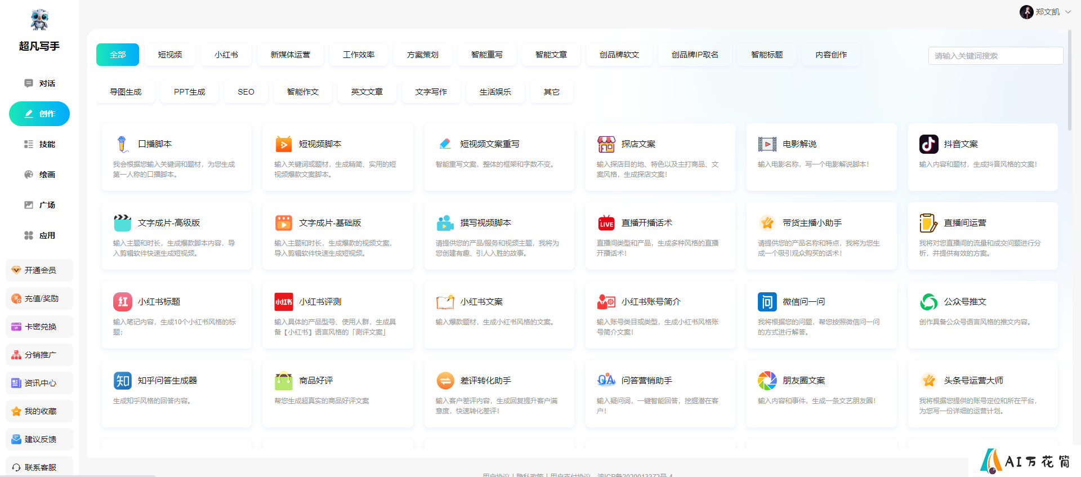Open 技能 in the sidebar

click(x=39, y=144)
